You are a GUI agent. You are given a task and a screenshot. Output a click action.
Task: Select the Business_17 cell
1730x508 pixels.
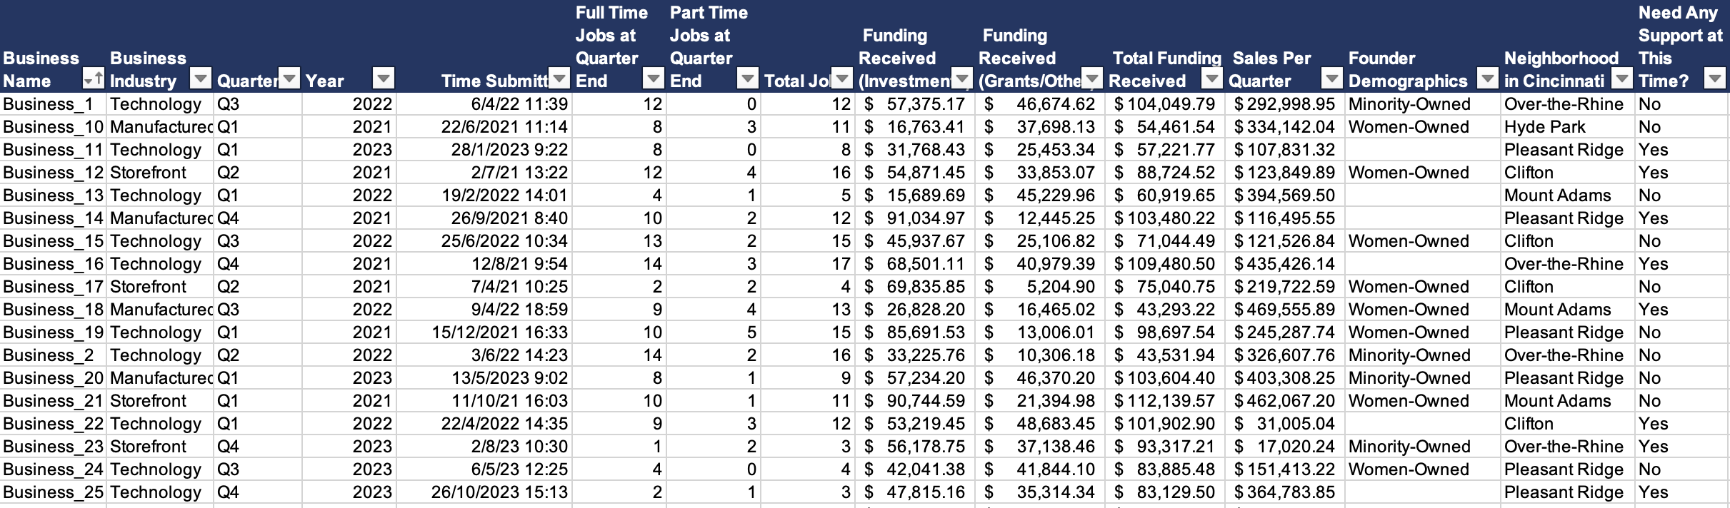(x=54, y=287)
